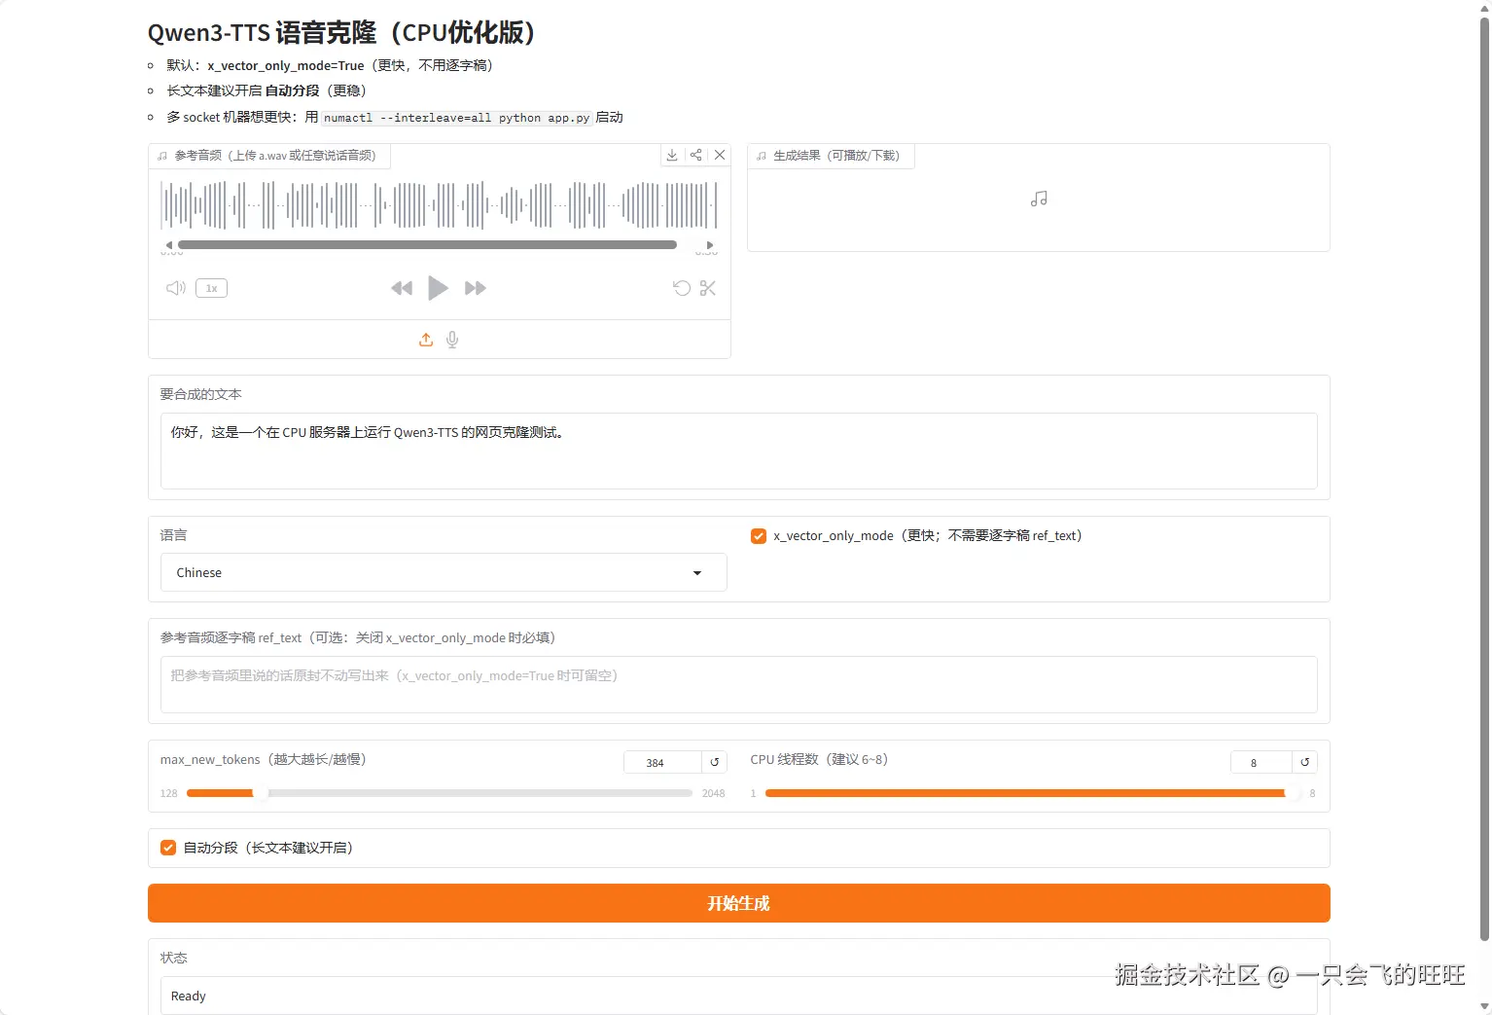Share the reference audio
Viewport: 1492px width, 1015px height.
695,155
